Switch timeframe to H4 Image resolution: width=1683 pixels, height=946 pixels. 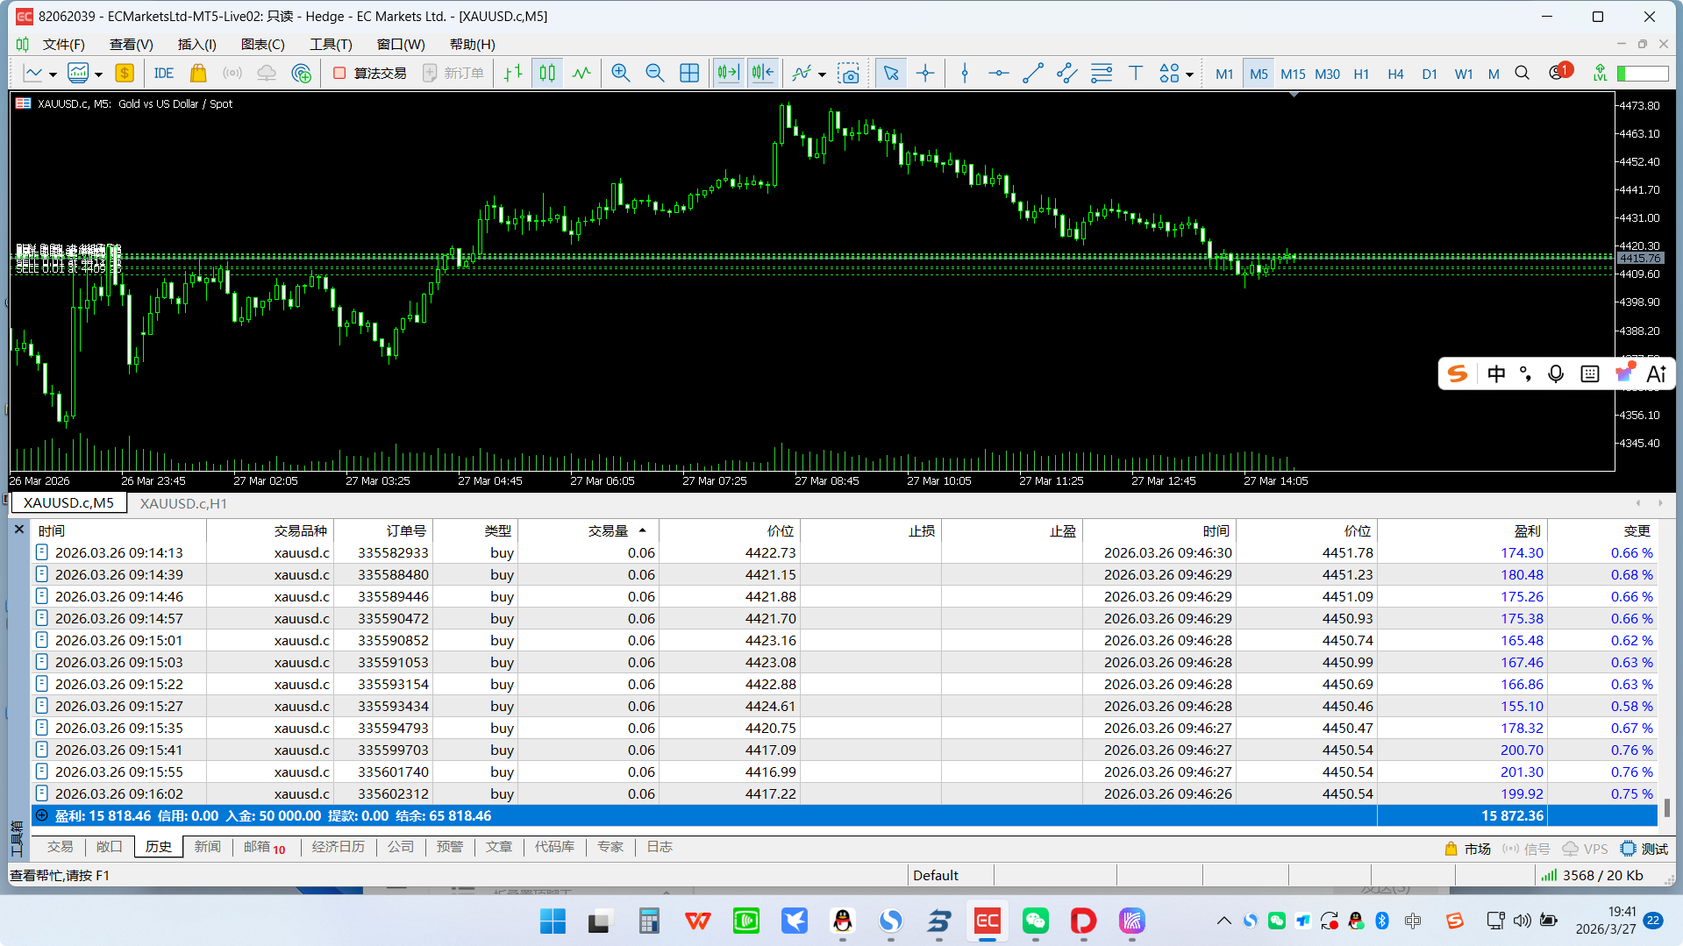click(x=1394, y=74)
